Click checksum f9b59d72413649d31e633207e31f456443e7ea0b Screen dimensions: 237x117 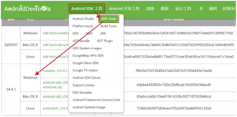tap(174, 71)
